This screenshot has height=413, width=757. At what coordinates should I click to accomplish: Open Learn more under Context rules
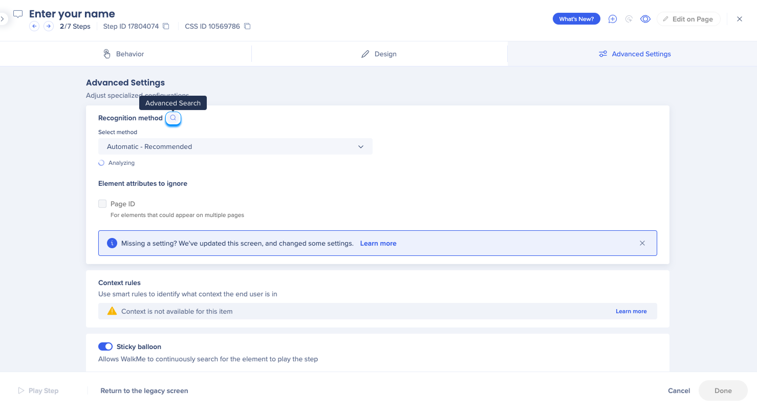point(631,311)
